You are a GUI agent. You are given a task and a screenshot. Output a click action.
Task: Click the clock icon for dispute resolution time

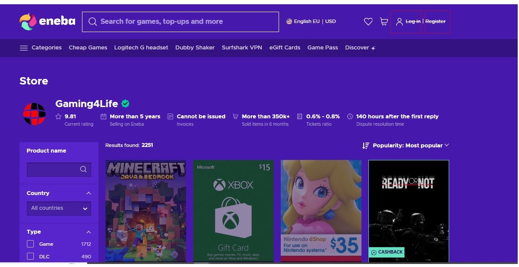350,116
